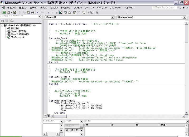
Task: Open the project pane toolbar overflow arrow
Action: coord(40,22)
